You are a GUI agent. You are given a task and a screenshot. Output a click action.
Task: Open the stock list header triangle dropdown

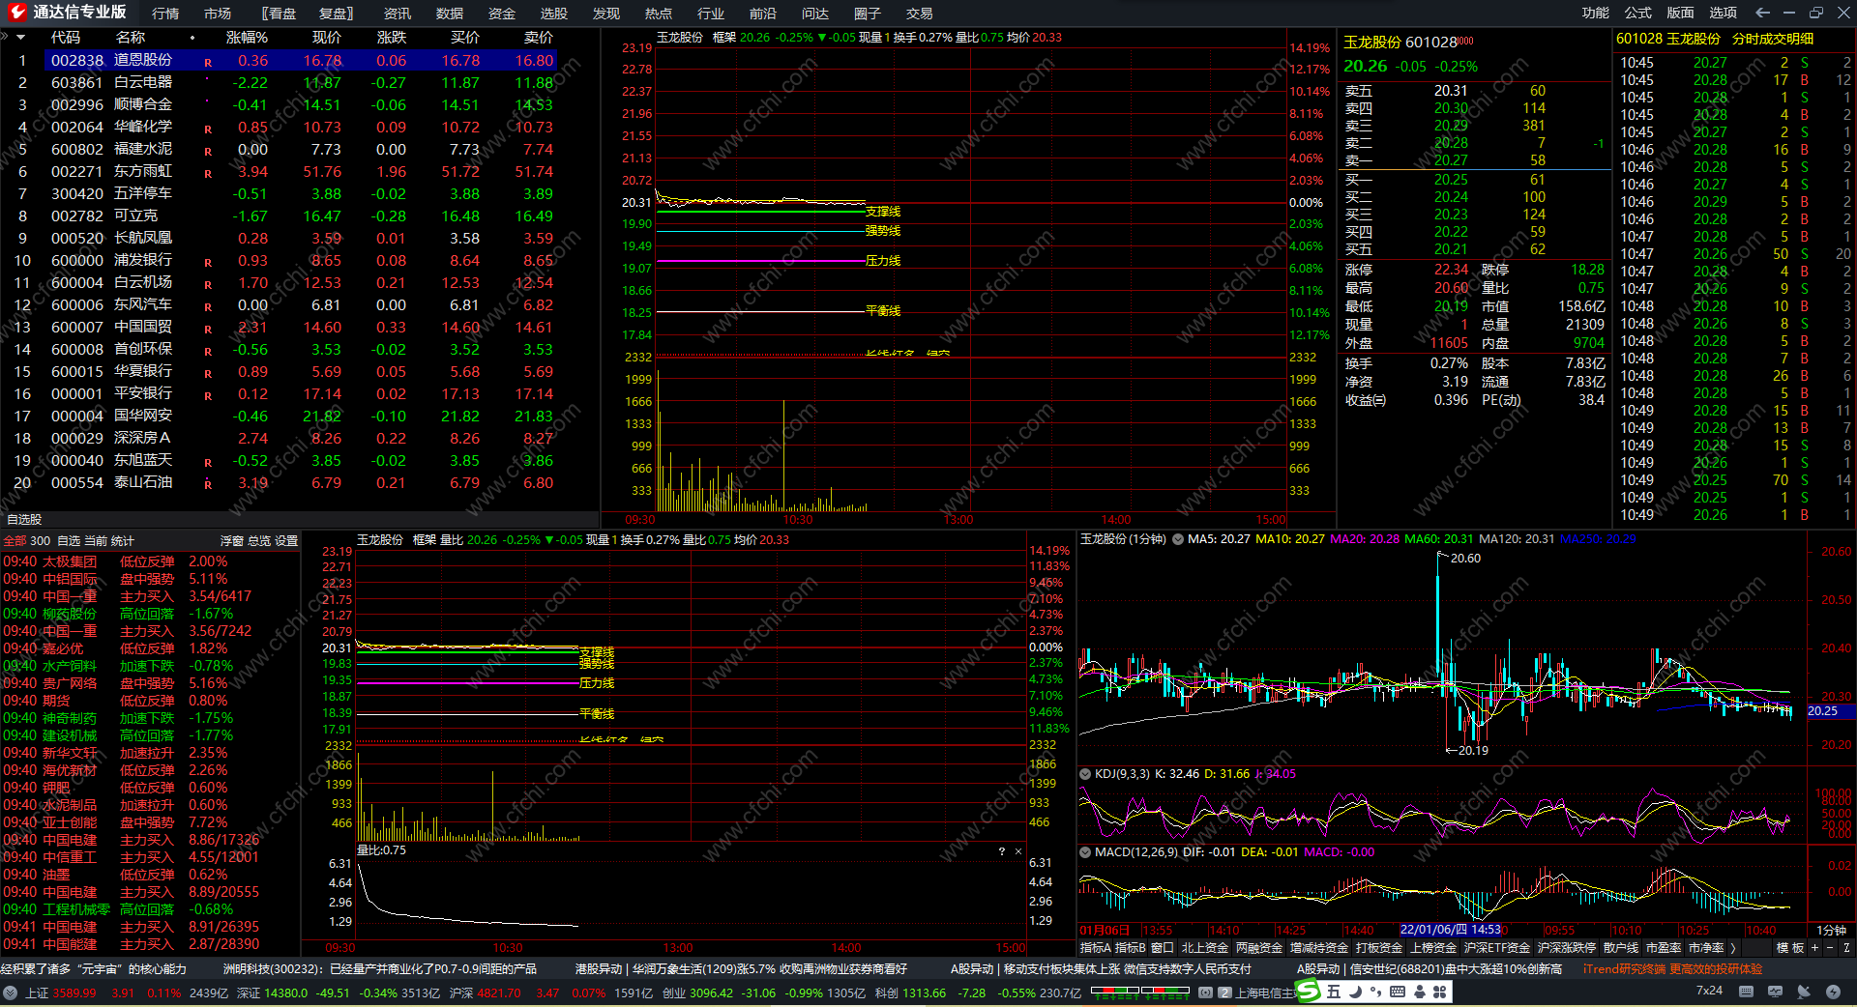tap(20, 37)
